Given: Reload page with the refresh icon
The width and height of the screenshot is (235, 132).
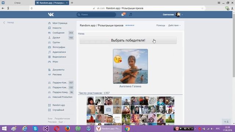Looking at the screenshot, I should 32,8.
